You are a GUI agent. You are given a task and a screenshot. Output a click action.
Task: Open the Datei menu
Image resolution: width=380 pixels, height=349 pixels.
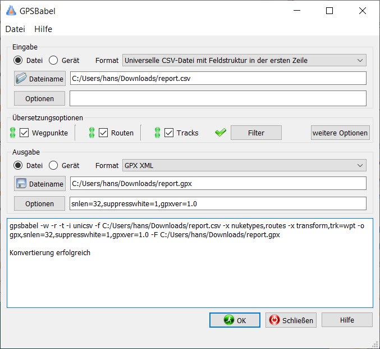tap(15, 29)
